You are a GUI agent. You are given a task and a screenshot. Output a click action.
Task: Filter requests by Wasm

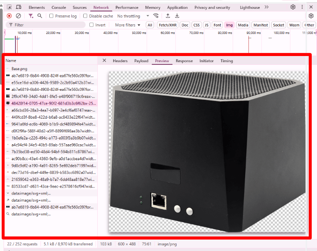point(294,25)
